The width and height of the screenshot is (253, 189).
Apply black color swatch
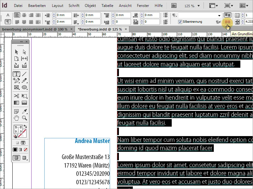15,150
